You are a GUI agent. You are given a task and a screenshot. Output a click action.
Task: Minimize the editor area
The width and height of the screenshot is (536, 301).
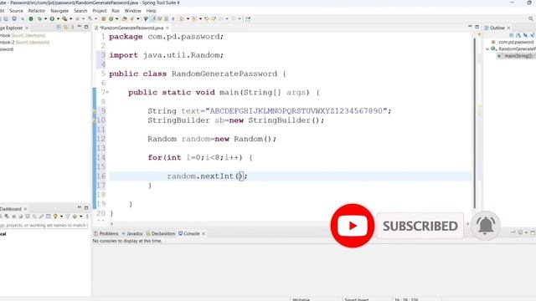[470, 26]
